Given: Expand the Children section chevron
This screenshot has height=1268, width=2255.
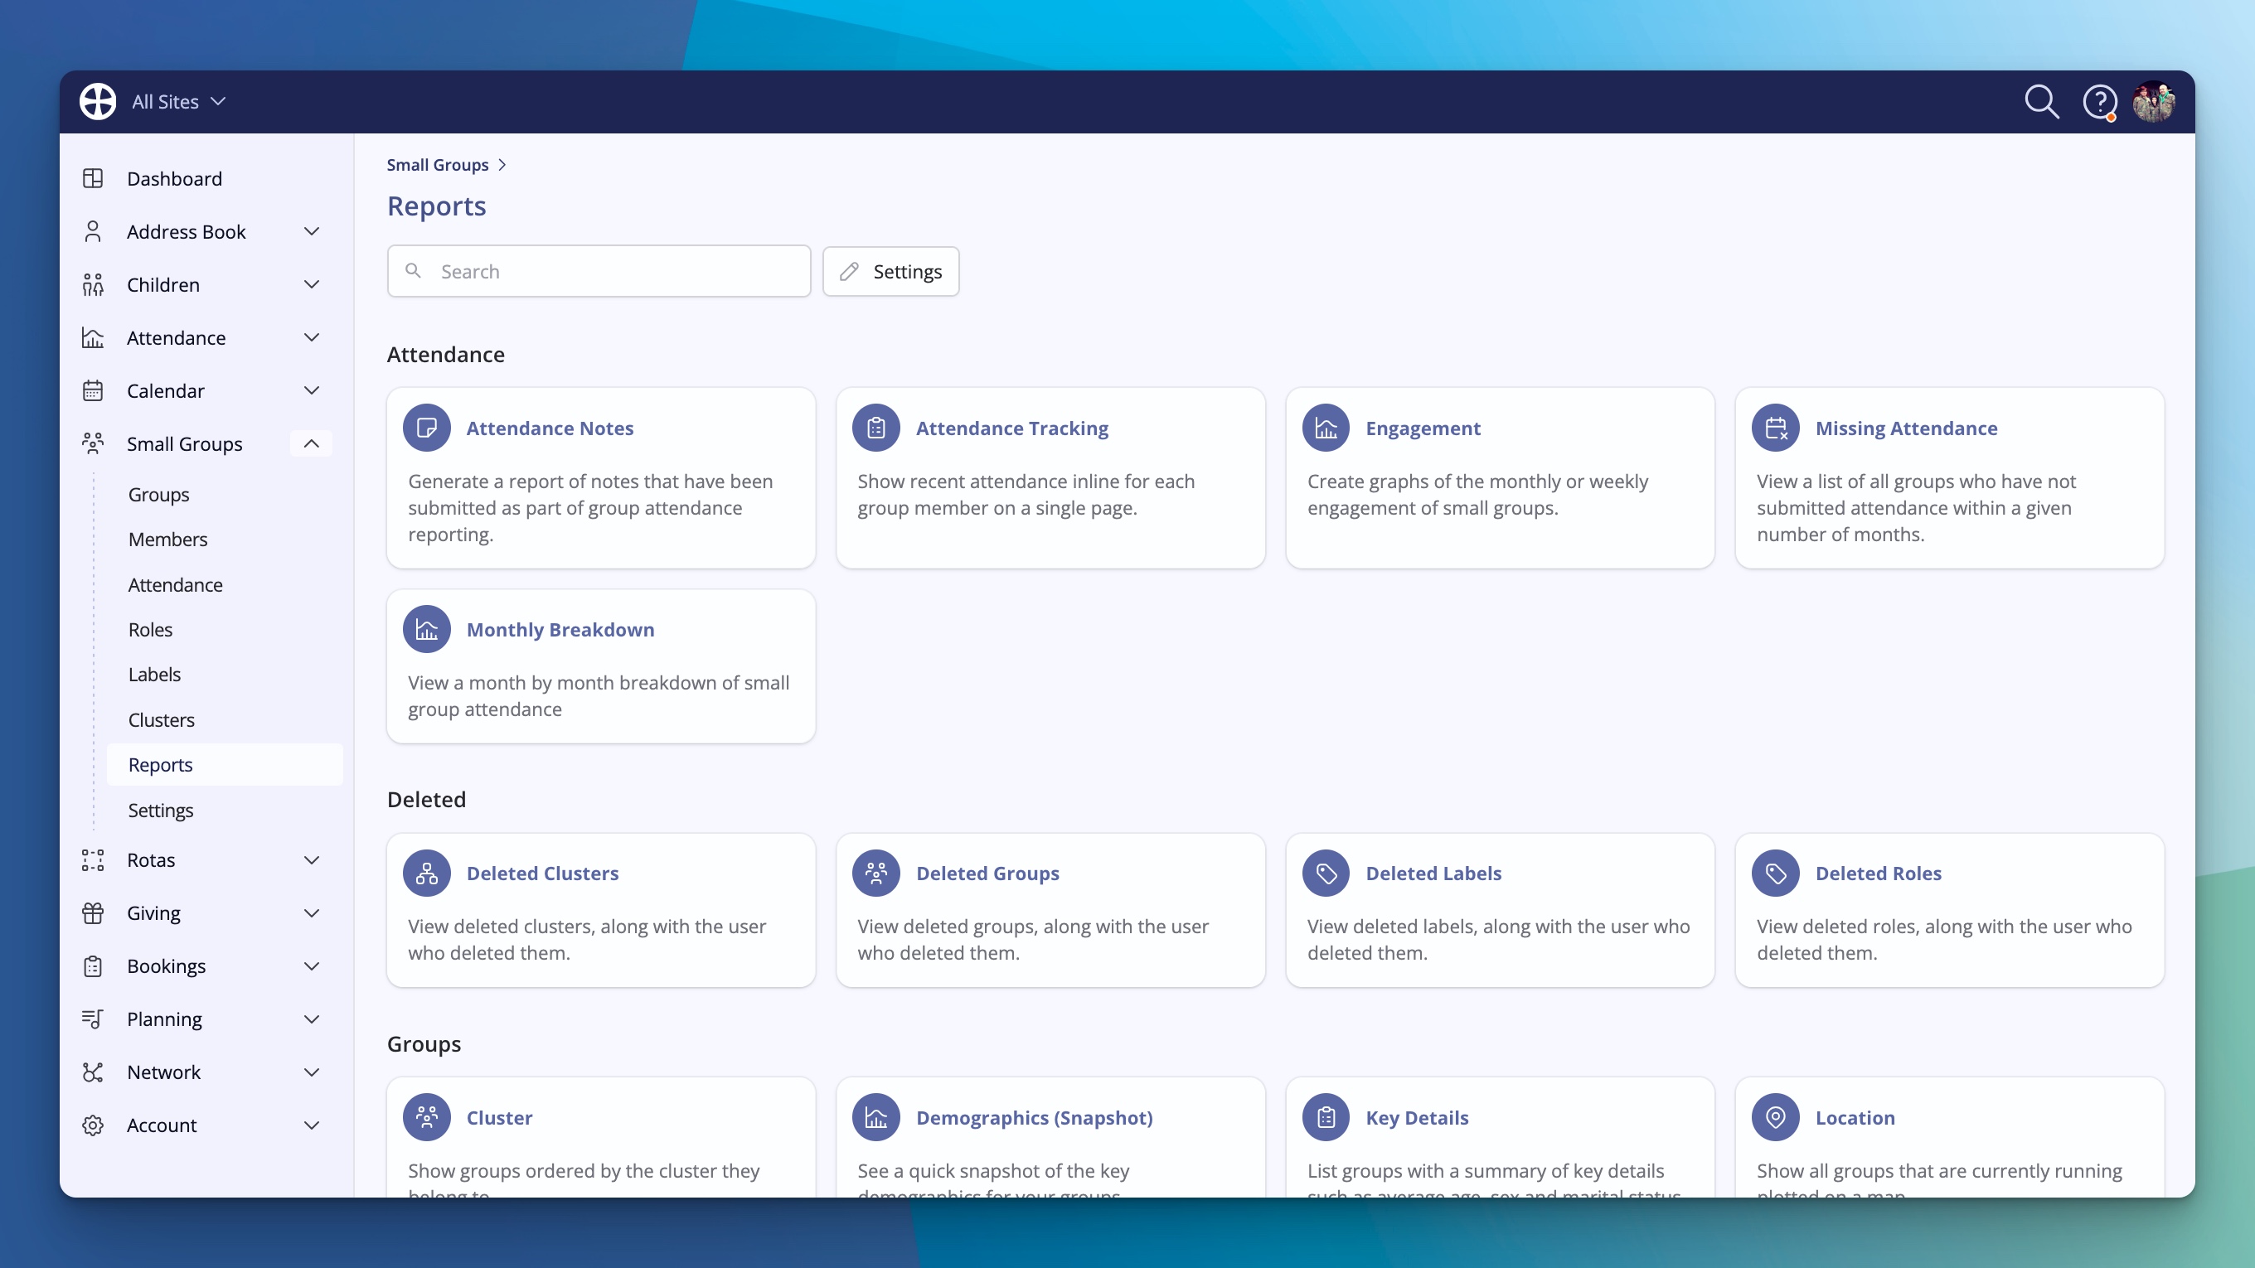Looking at the screenshot, I should [x=311, y=284].
